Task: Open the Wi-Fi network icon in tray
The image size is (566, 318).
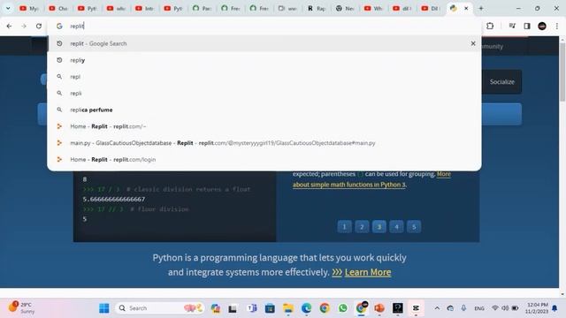Action: (x=495, y=308)
